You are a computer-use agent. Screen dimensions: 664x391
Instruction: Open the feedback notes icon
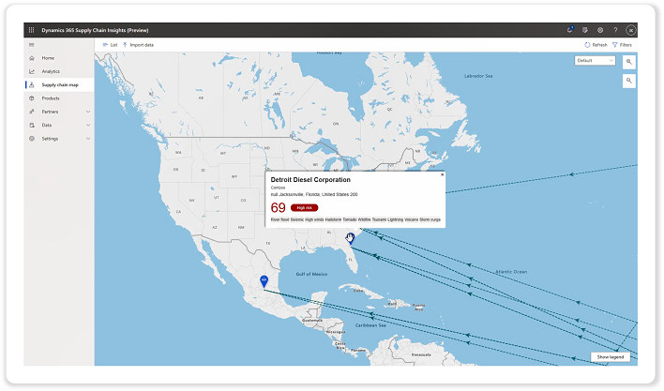(585, 30)
